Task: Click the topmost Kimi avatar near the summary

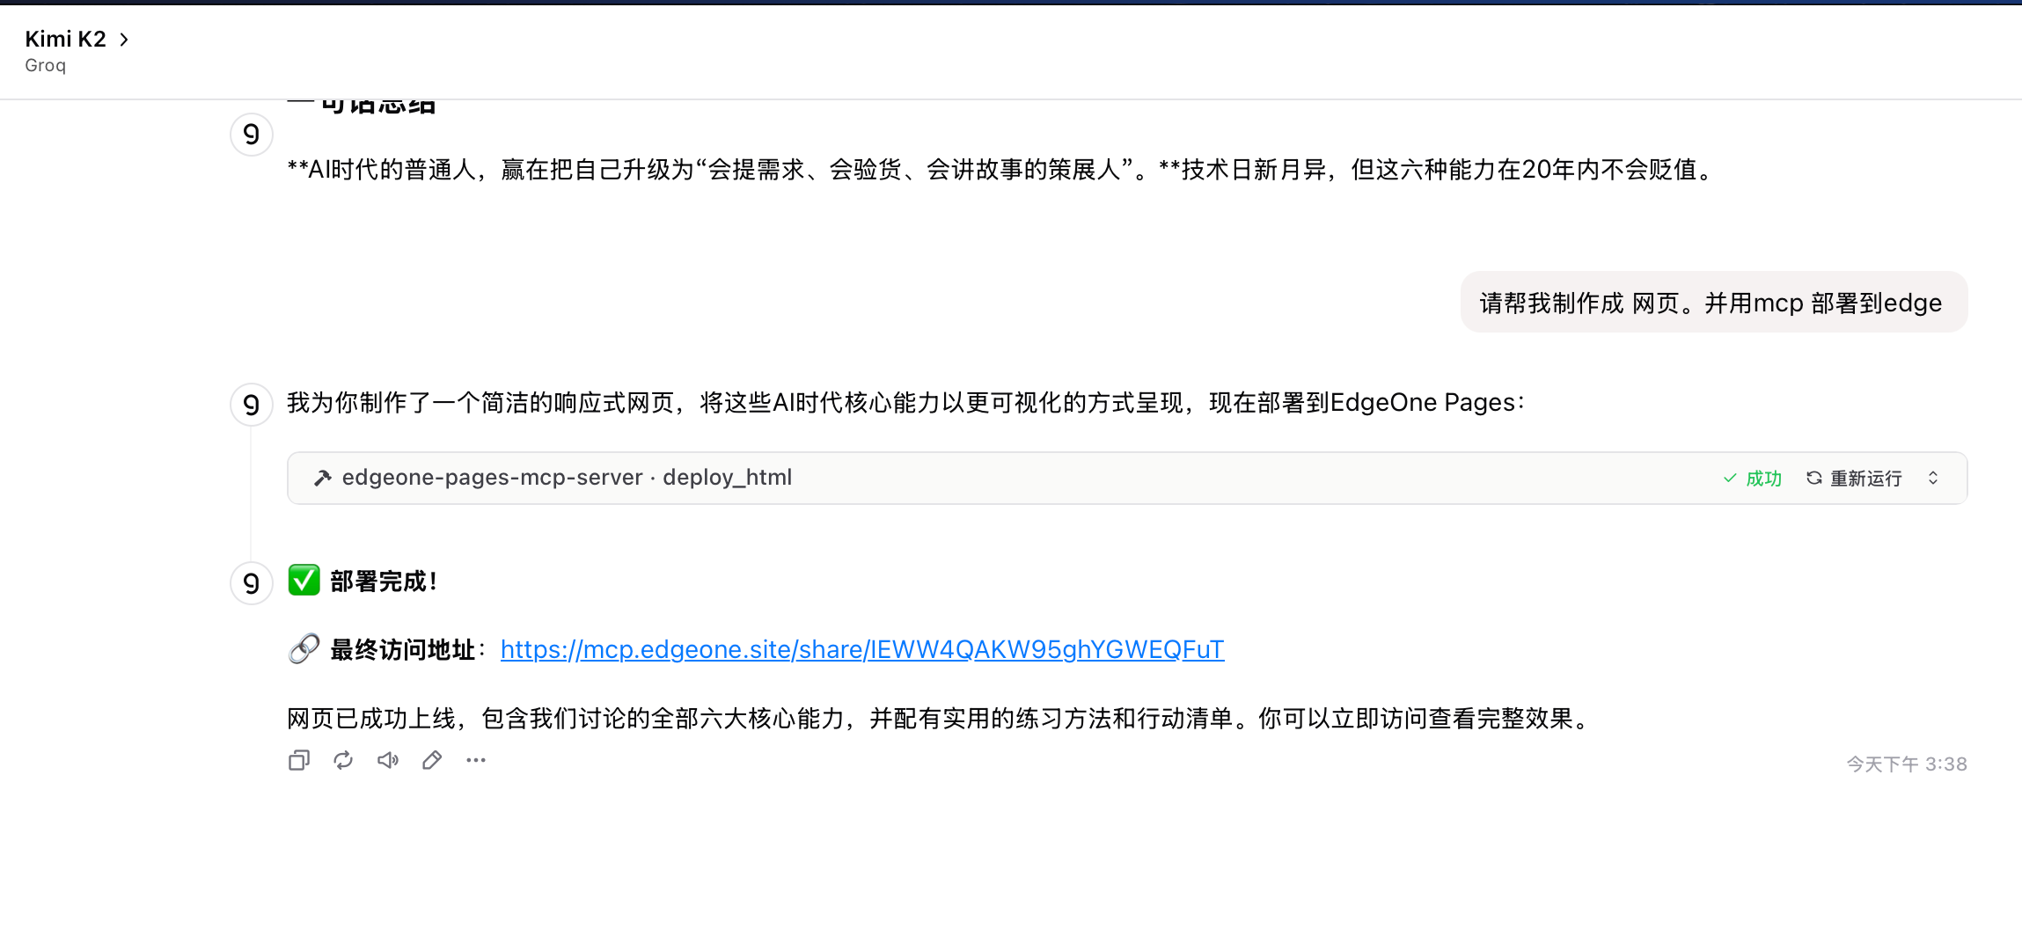Action: (252, 135)
